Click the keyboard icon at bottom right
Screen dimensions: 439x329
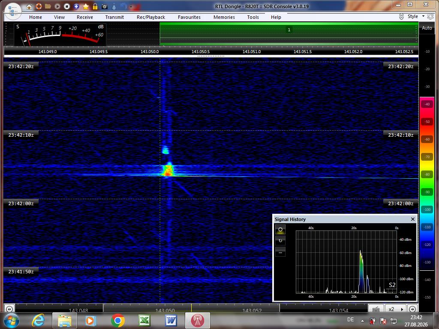coord(376,309)
